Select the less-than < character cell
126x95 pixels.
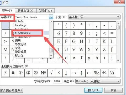[104, 34]
